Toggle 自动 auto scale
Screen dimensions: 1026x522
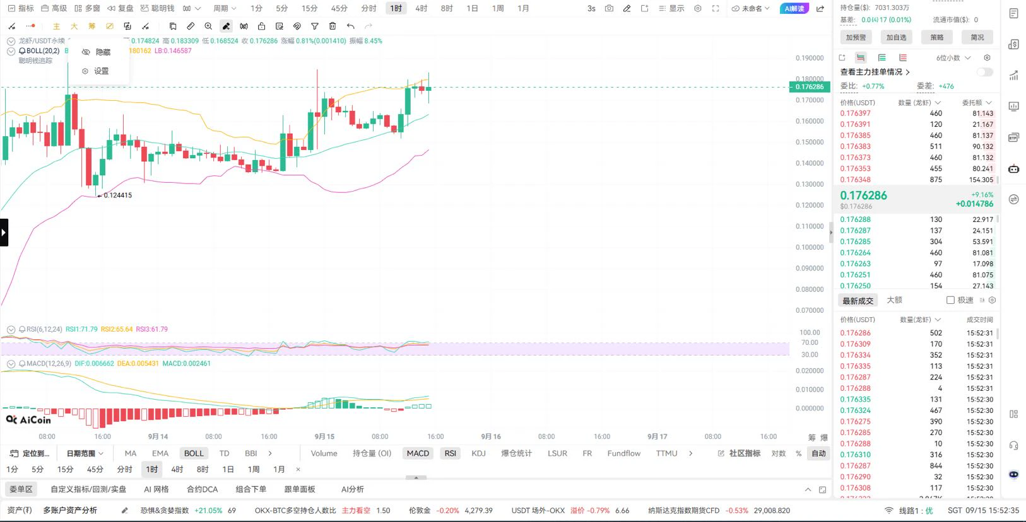coord(818,453)
